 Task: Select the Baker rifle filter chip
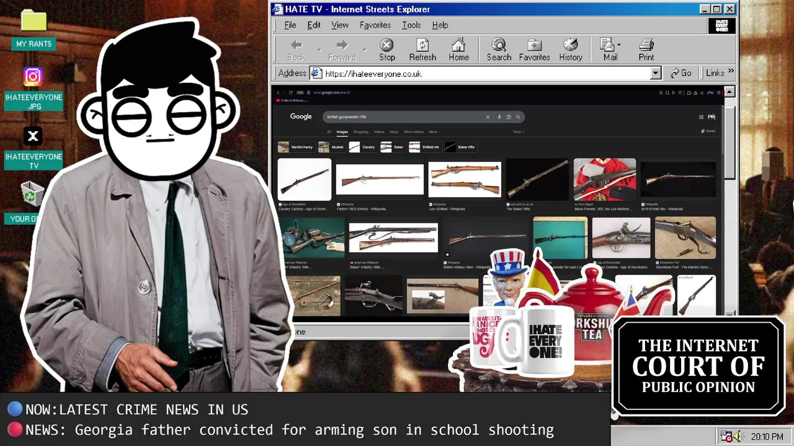click(460, 147)
